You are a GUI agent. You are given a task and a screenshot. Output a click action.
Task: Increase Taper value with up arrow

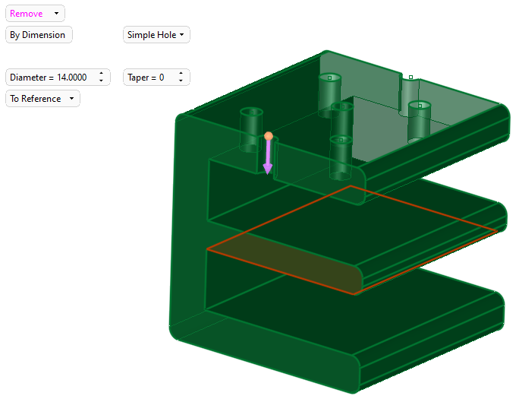(181, 74)
